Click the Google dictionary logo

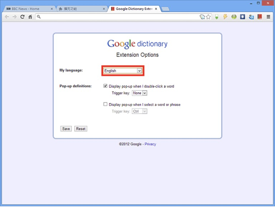pos(137,44)
